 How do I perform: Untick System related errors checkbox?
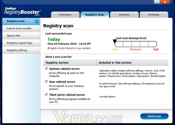click(46, 69)
